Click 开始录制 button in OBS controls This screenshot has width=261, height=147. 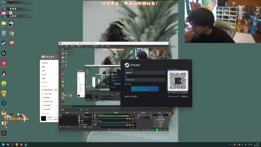tap(161, 118)
